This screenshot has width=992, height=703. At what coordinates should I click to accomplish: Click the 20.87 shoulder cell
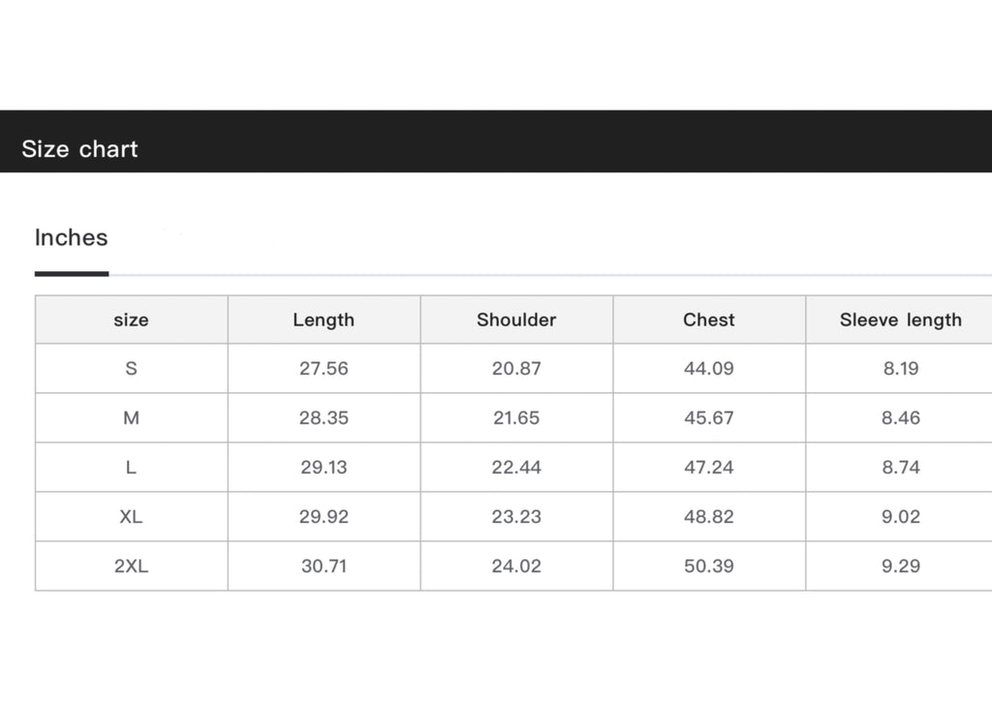516,369
